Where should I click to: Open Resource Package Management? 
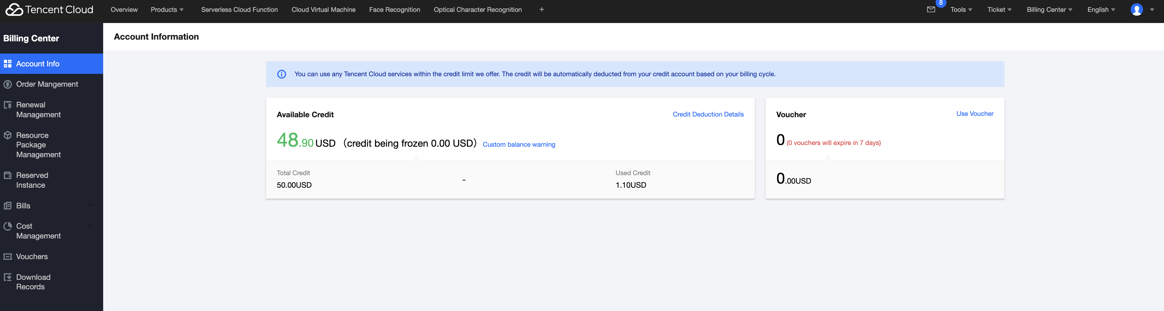(52, 145)
